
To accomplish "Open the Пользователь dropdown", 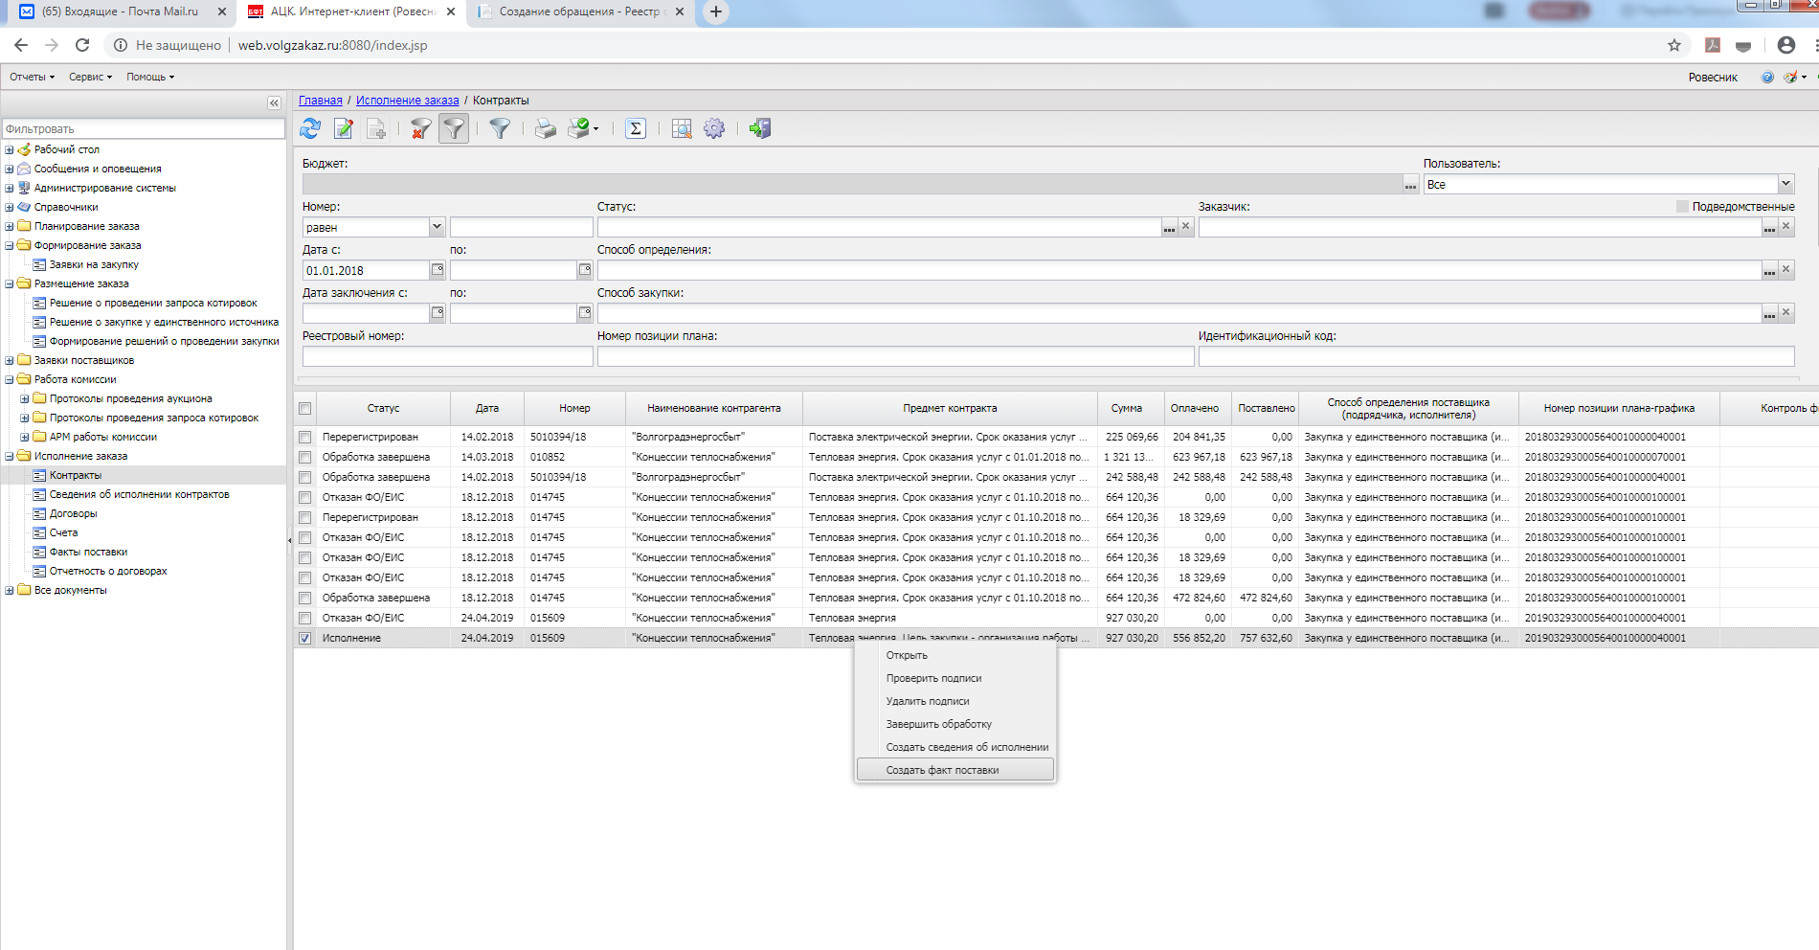I will pos(1785,184).
